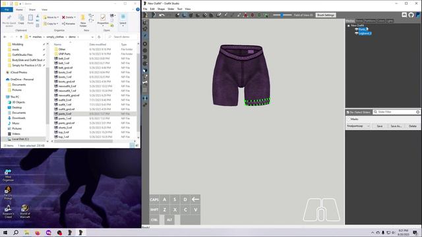Open the Slider menu in Outfit Studio
The height and width of the screenshot is (237, 422).
[x=171, y=9]
